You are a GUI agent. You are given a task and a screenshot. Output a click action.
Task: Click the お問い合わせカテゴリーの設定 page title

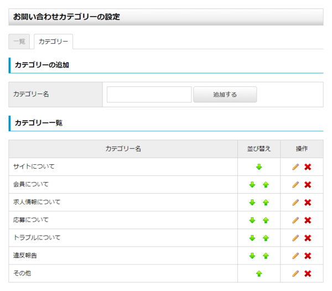(x=66, y=17)
